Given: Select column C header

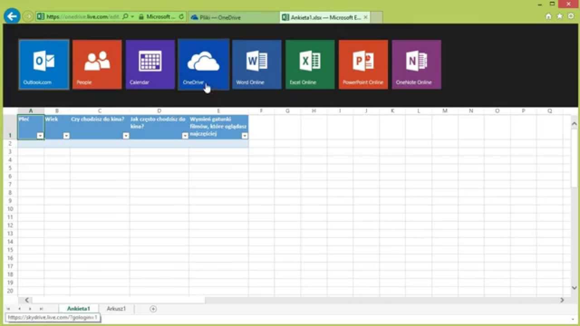Looking at the screenshot, I should click(x=100, y=111).
